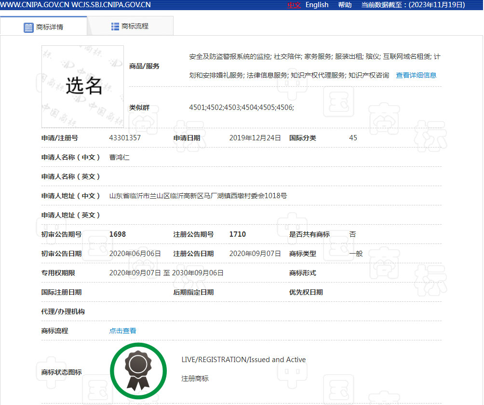484x405 pixels.
Task: Click the 商品/服务 field label
Action: coord(144,66)
